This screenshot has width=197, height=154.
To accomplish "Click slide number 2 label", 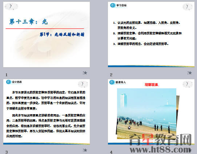I will point(111,75).
